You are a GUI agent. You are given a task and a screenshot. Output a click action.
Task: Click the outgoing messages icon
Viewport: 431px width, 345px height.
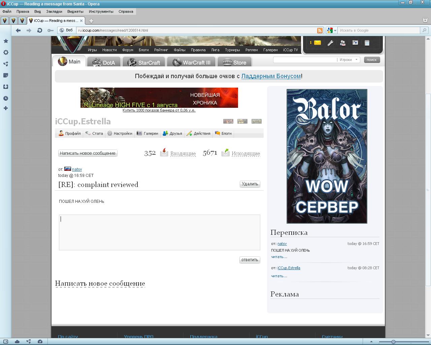(225, 153)
